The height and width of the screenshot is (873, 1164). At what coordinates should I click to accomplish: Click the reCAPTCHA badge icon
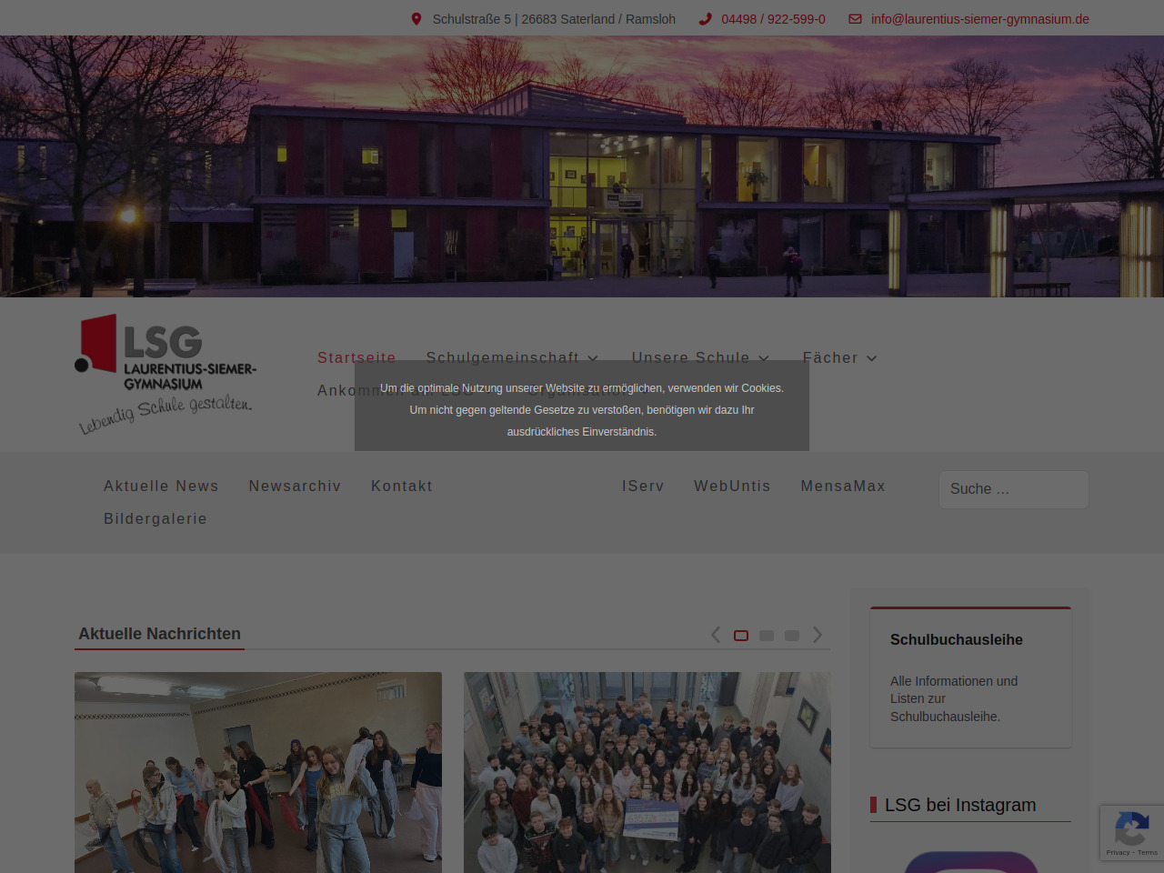click(x=1131, y=831)
